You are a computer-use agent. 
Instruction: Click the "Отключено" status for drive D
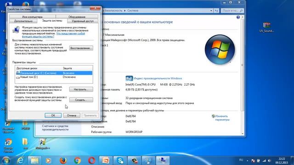point(69,77)
